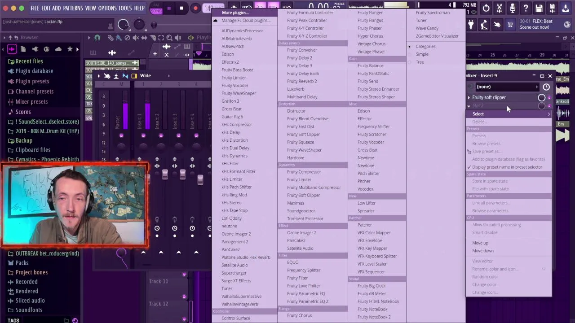The width and height of the screenshot is (575, 323).
Task: Click the Track 11 header in playlist
Action: coord(169,281)
